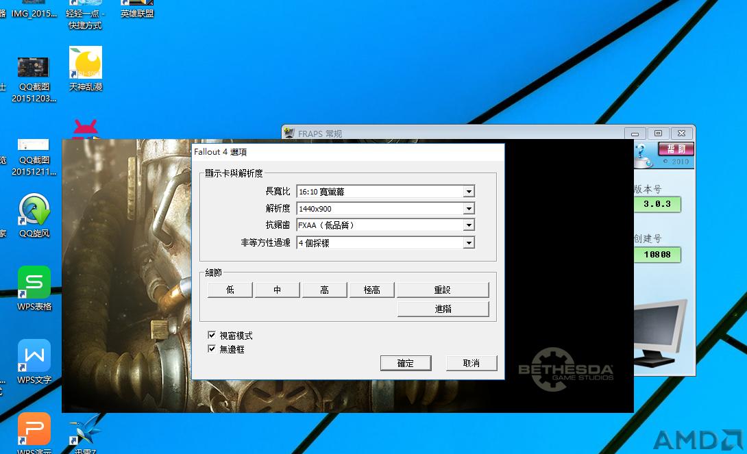Open the 進階 advanced settings button
The width and height of the screenshot is (747, 454).
[443, 309]
